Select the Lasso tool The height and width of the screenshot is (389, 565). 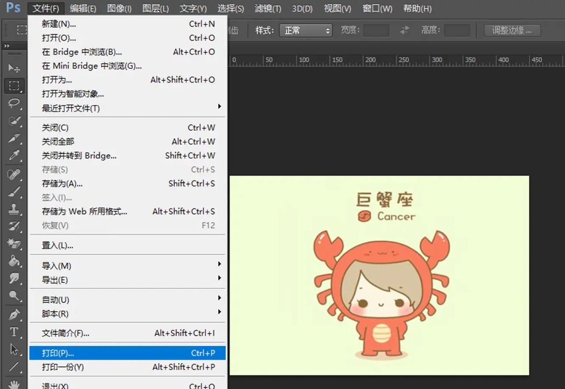(14, 103)
